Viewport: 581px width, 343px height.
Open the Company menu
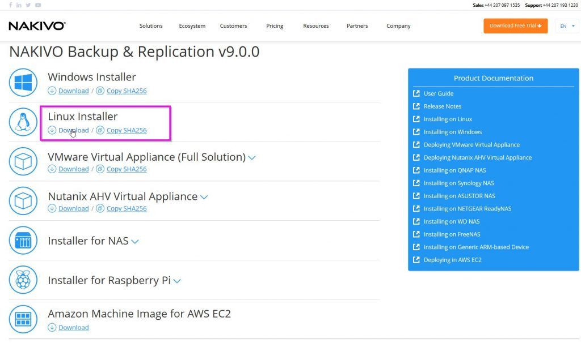(x=398, y=26)
